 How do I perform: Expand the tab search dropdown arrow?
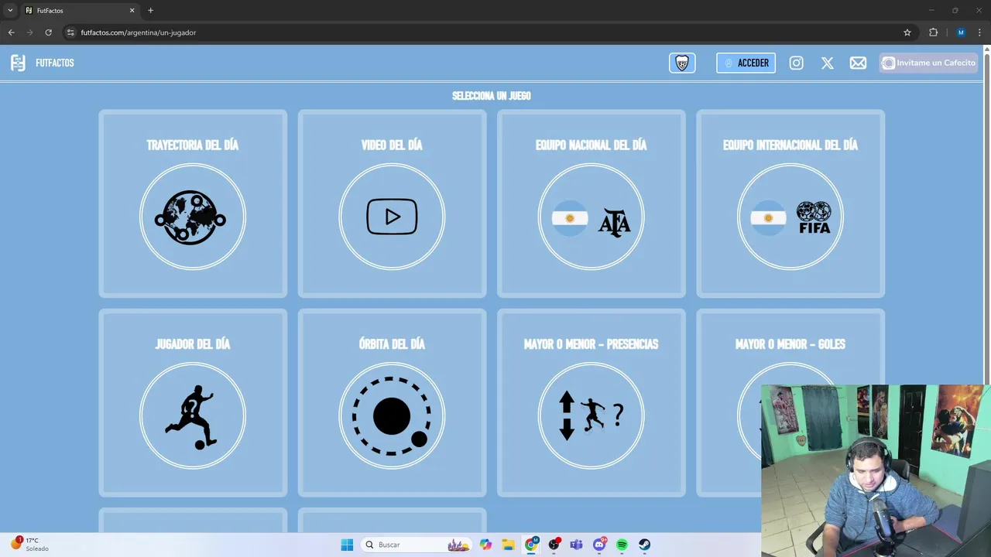tap(10, 11)
